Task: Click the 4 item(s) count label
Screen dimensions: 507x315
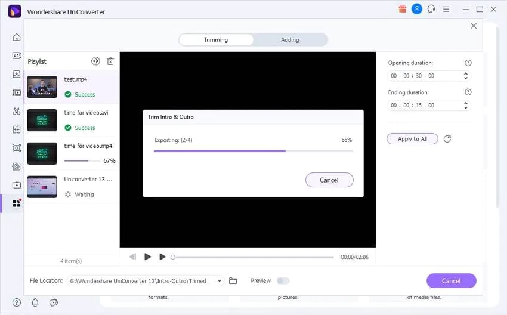Action: point(71,261)
